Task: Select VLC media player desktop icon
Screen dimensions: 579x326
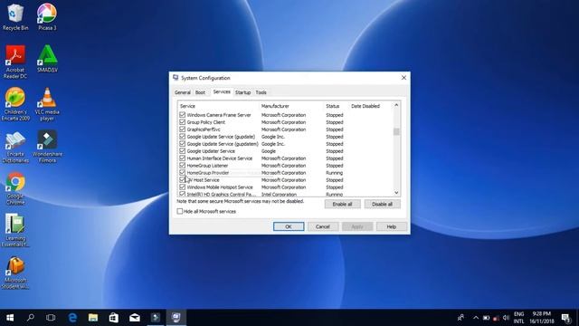Action: point(47,104)
